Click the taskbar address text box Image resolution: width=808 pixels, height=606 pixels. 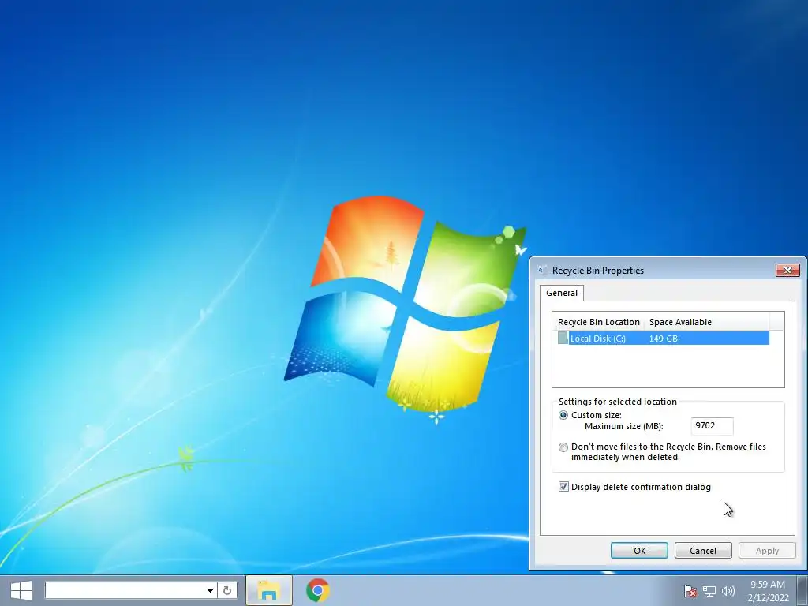pyautogui.click(x=125, y=590)
